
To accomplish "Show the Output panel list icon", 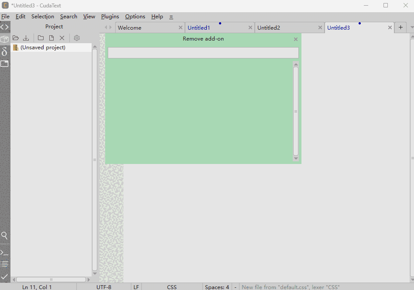I will tap(4, 264).
